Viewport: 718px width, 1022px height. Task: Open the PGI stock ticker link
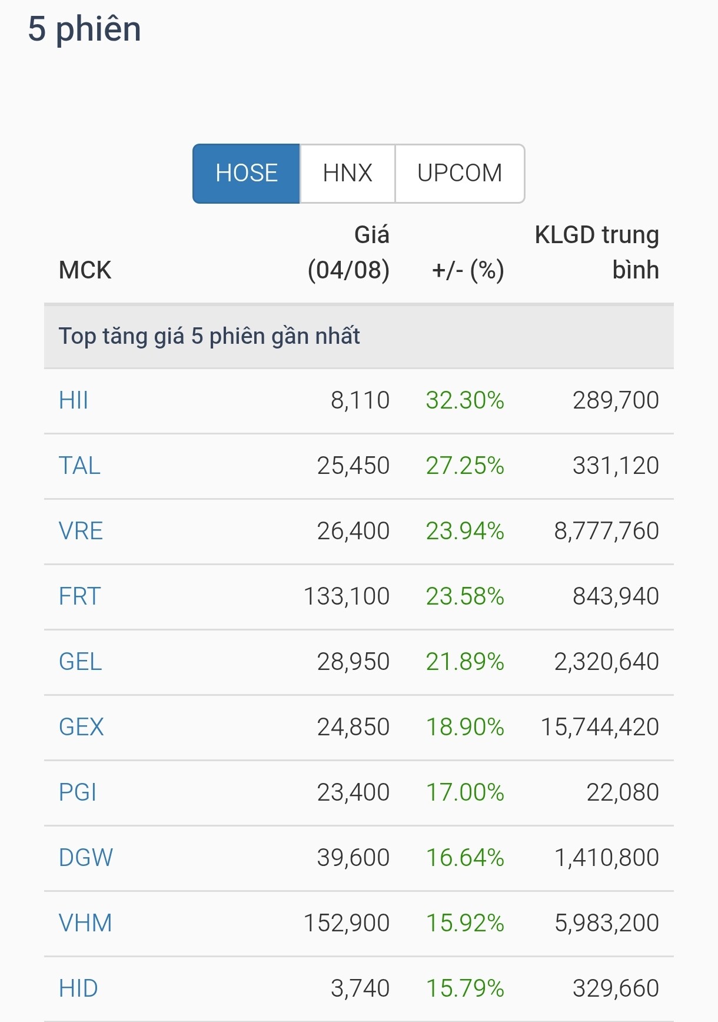(77, 792)
